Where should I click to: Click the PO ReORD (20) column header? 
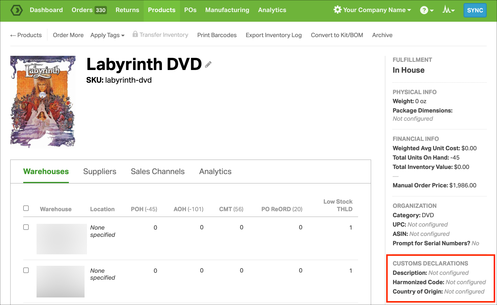click(x=282, y=209)
